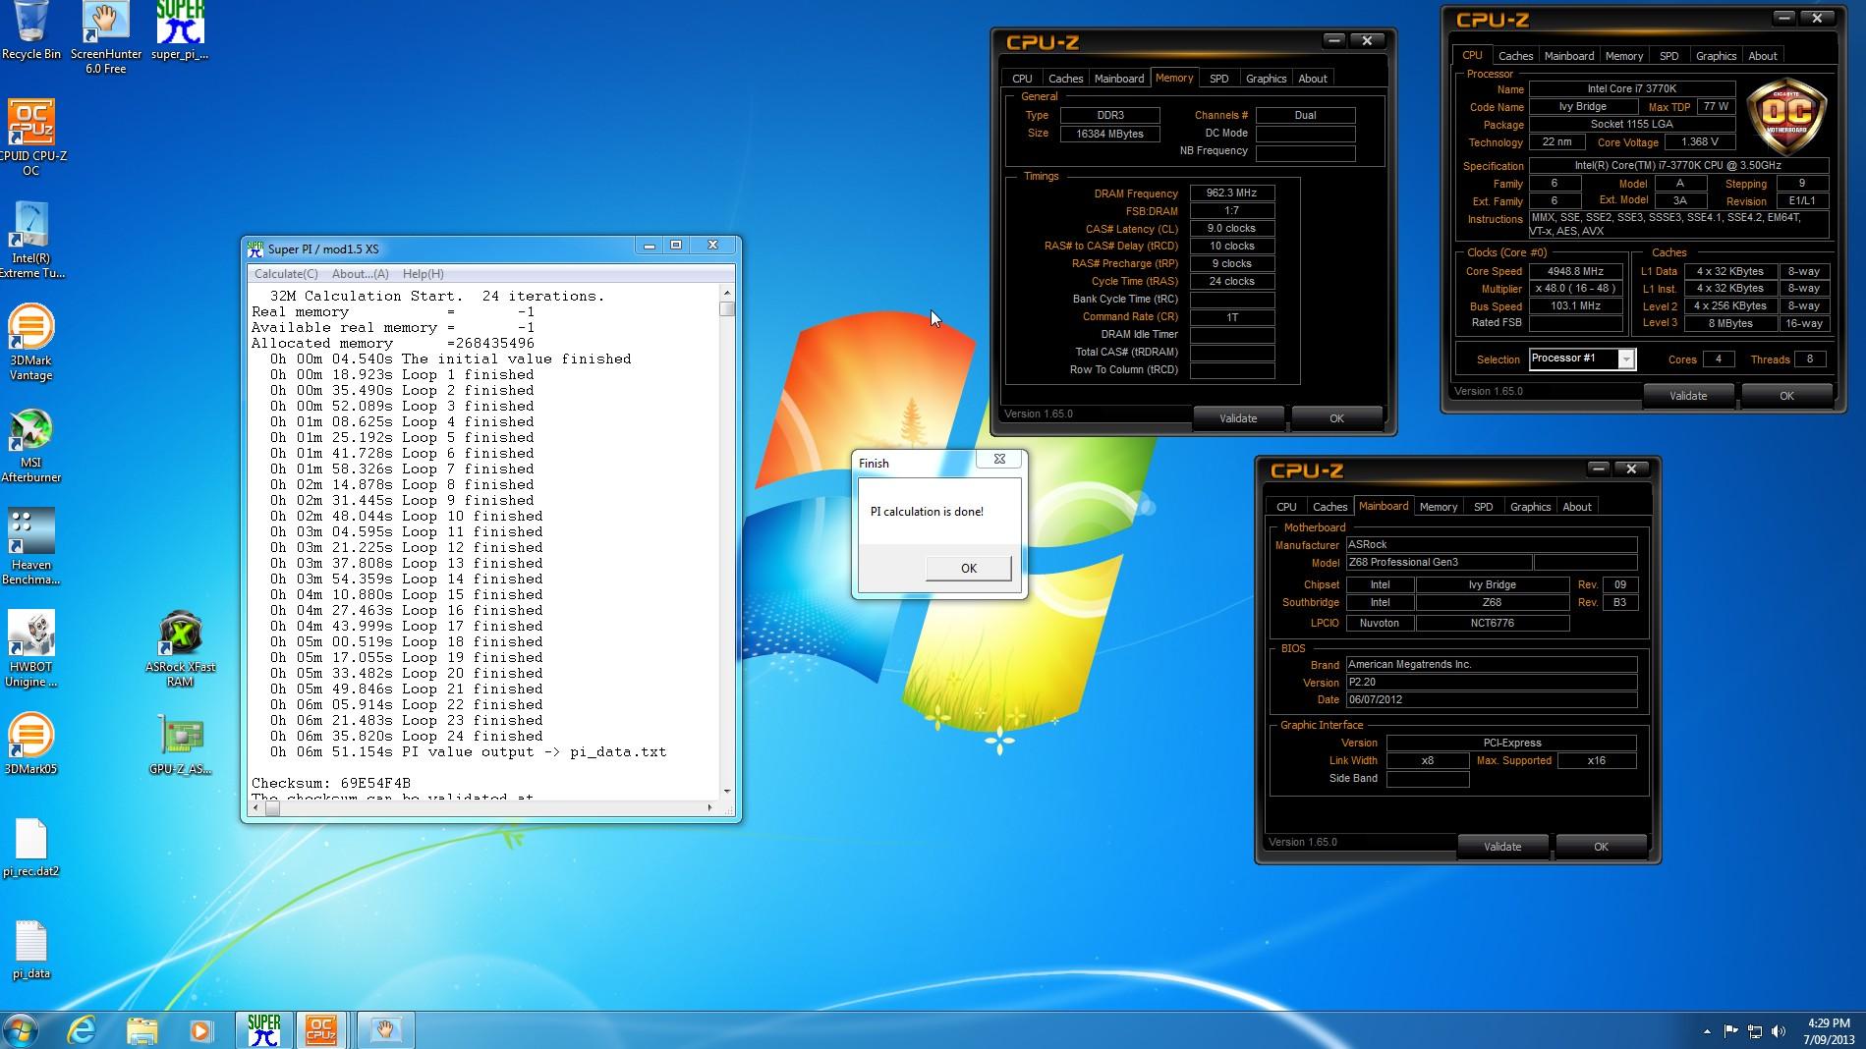Viewport: 1866px width, 1049px height.
Task: Click the Core Voltage 1.368 V value
Action: tap(1699, 141)
